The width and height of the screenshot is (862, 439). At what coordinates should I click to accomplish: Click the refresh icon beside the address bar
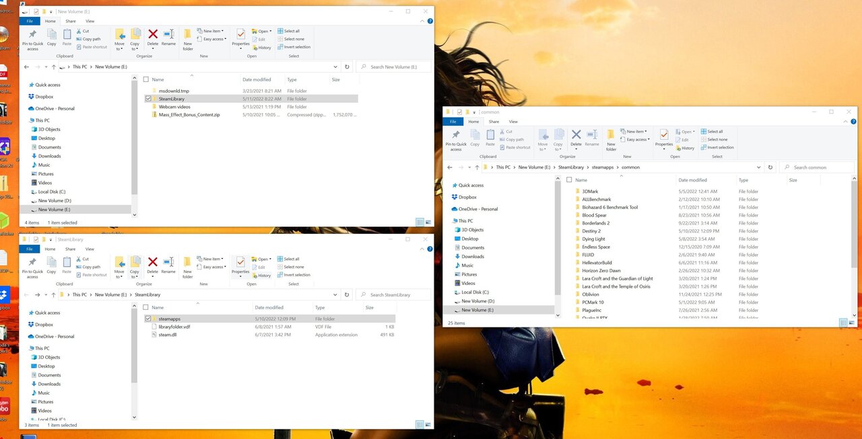click(x=347, y=67)
